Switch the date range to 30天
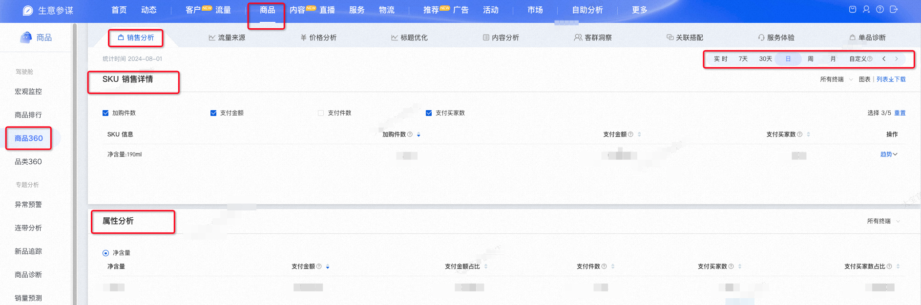This screenshot has width=921, height=305. point(766,59)
